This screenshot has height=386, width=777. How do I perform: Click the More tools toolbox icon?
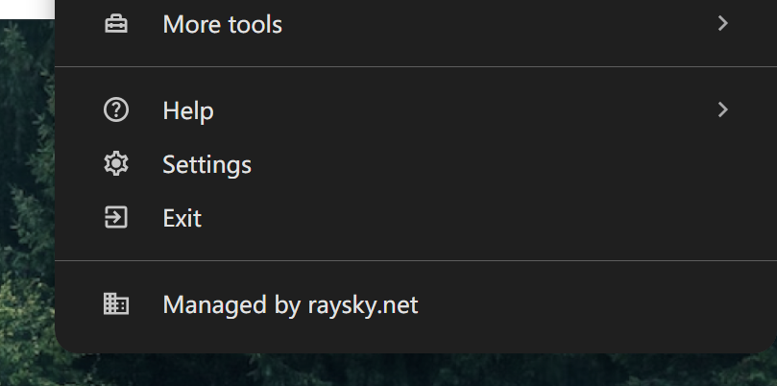point(115,24)
